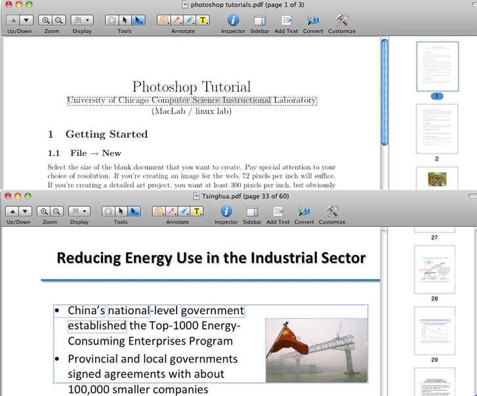Screen dimensions: 477x396
Task: Open Customize toolbar in the Tsinghua.pdf window
Action: (332, 211)
